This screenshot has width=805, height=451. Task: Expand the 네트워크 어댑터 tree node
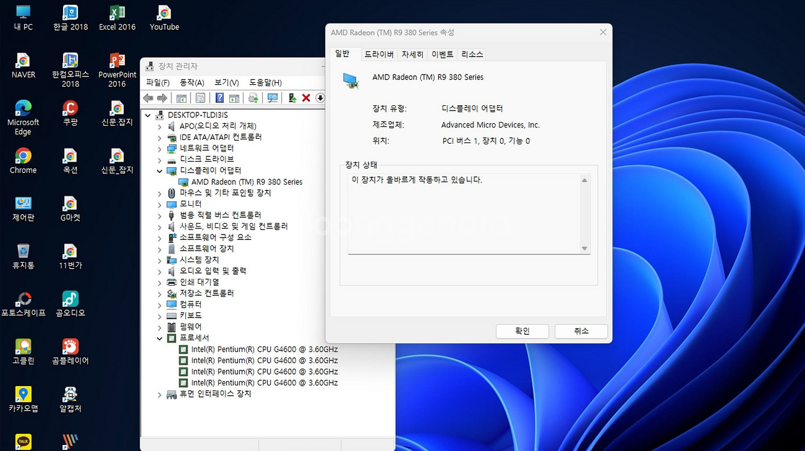pyautogui.click(x=159, y=149)
